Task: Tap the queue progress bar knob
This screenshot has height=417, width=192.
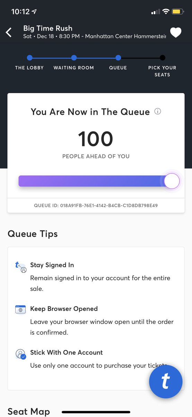Action: [x=172, y=181]
